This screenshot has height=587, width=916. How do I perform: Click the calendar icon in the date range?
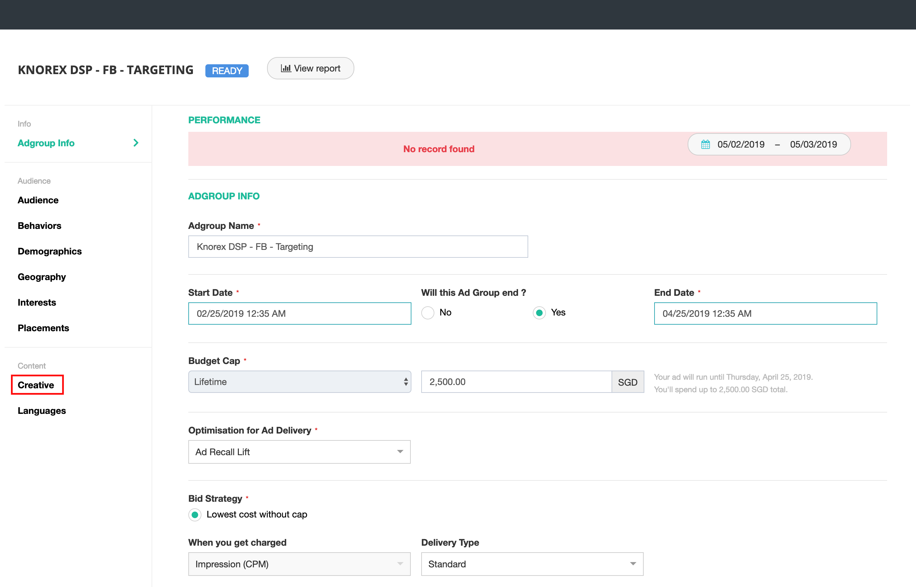pos(705,145)
